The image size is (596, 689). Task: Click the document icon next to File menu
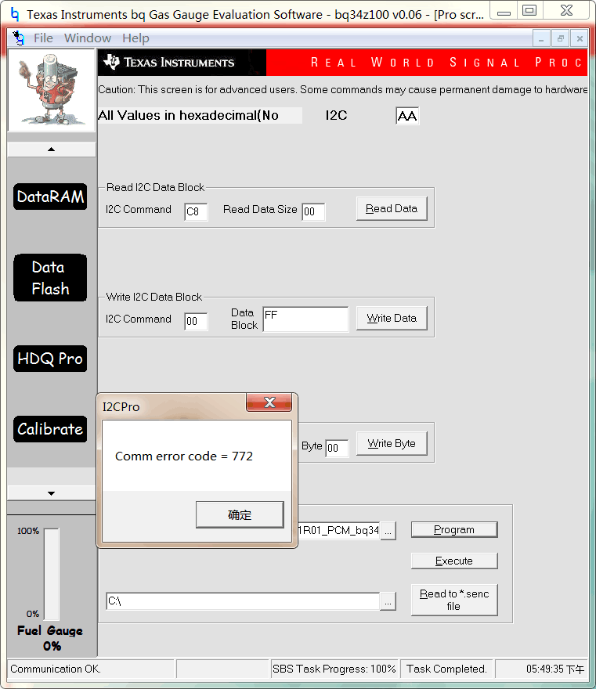(19, 38)
